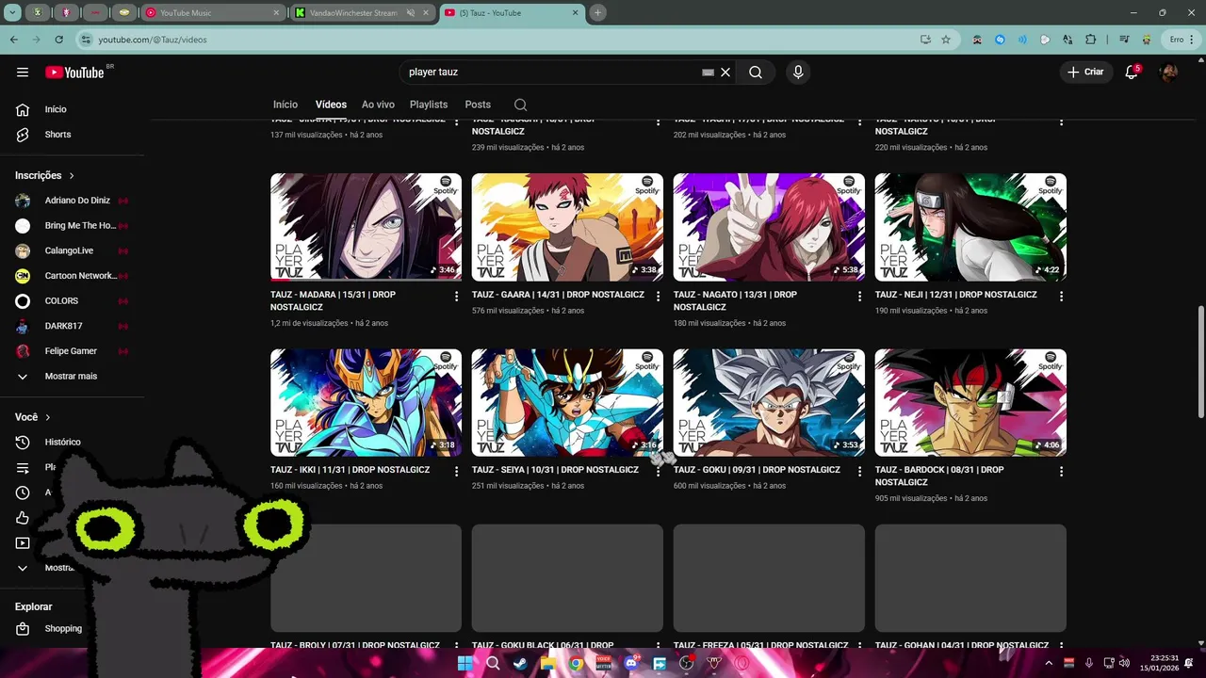The width and height of the screenshot is (1206, 678).
Task: Open the Playlists tab
Action: [x=429, y=105]
